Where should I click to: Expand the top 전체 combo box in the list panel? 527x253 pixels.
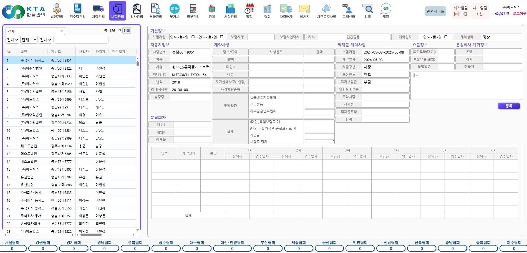point(35,31)
